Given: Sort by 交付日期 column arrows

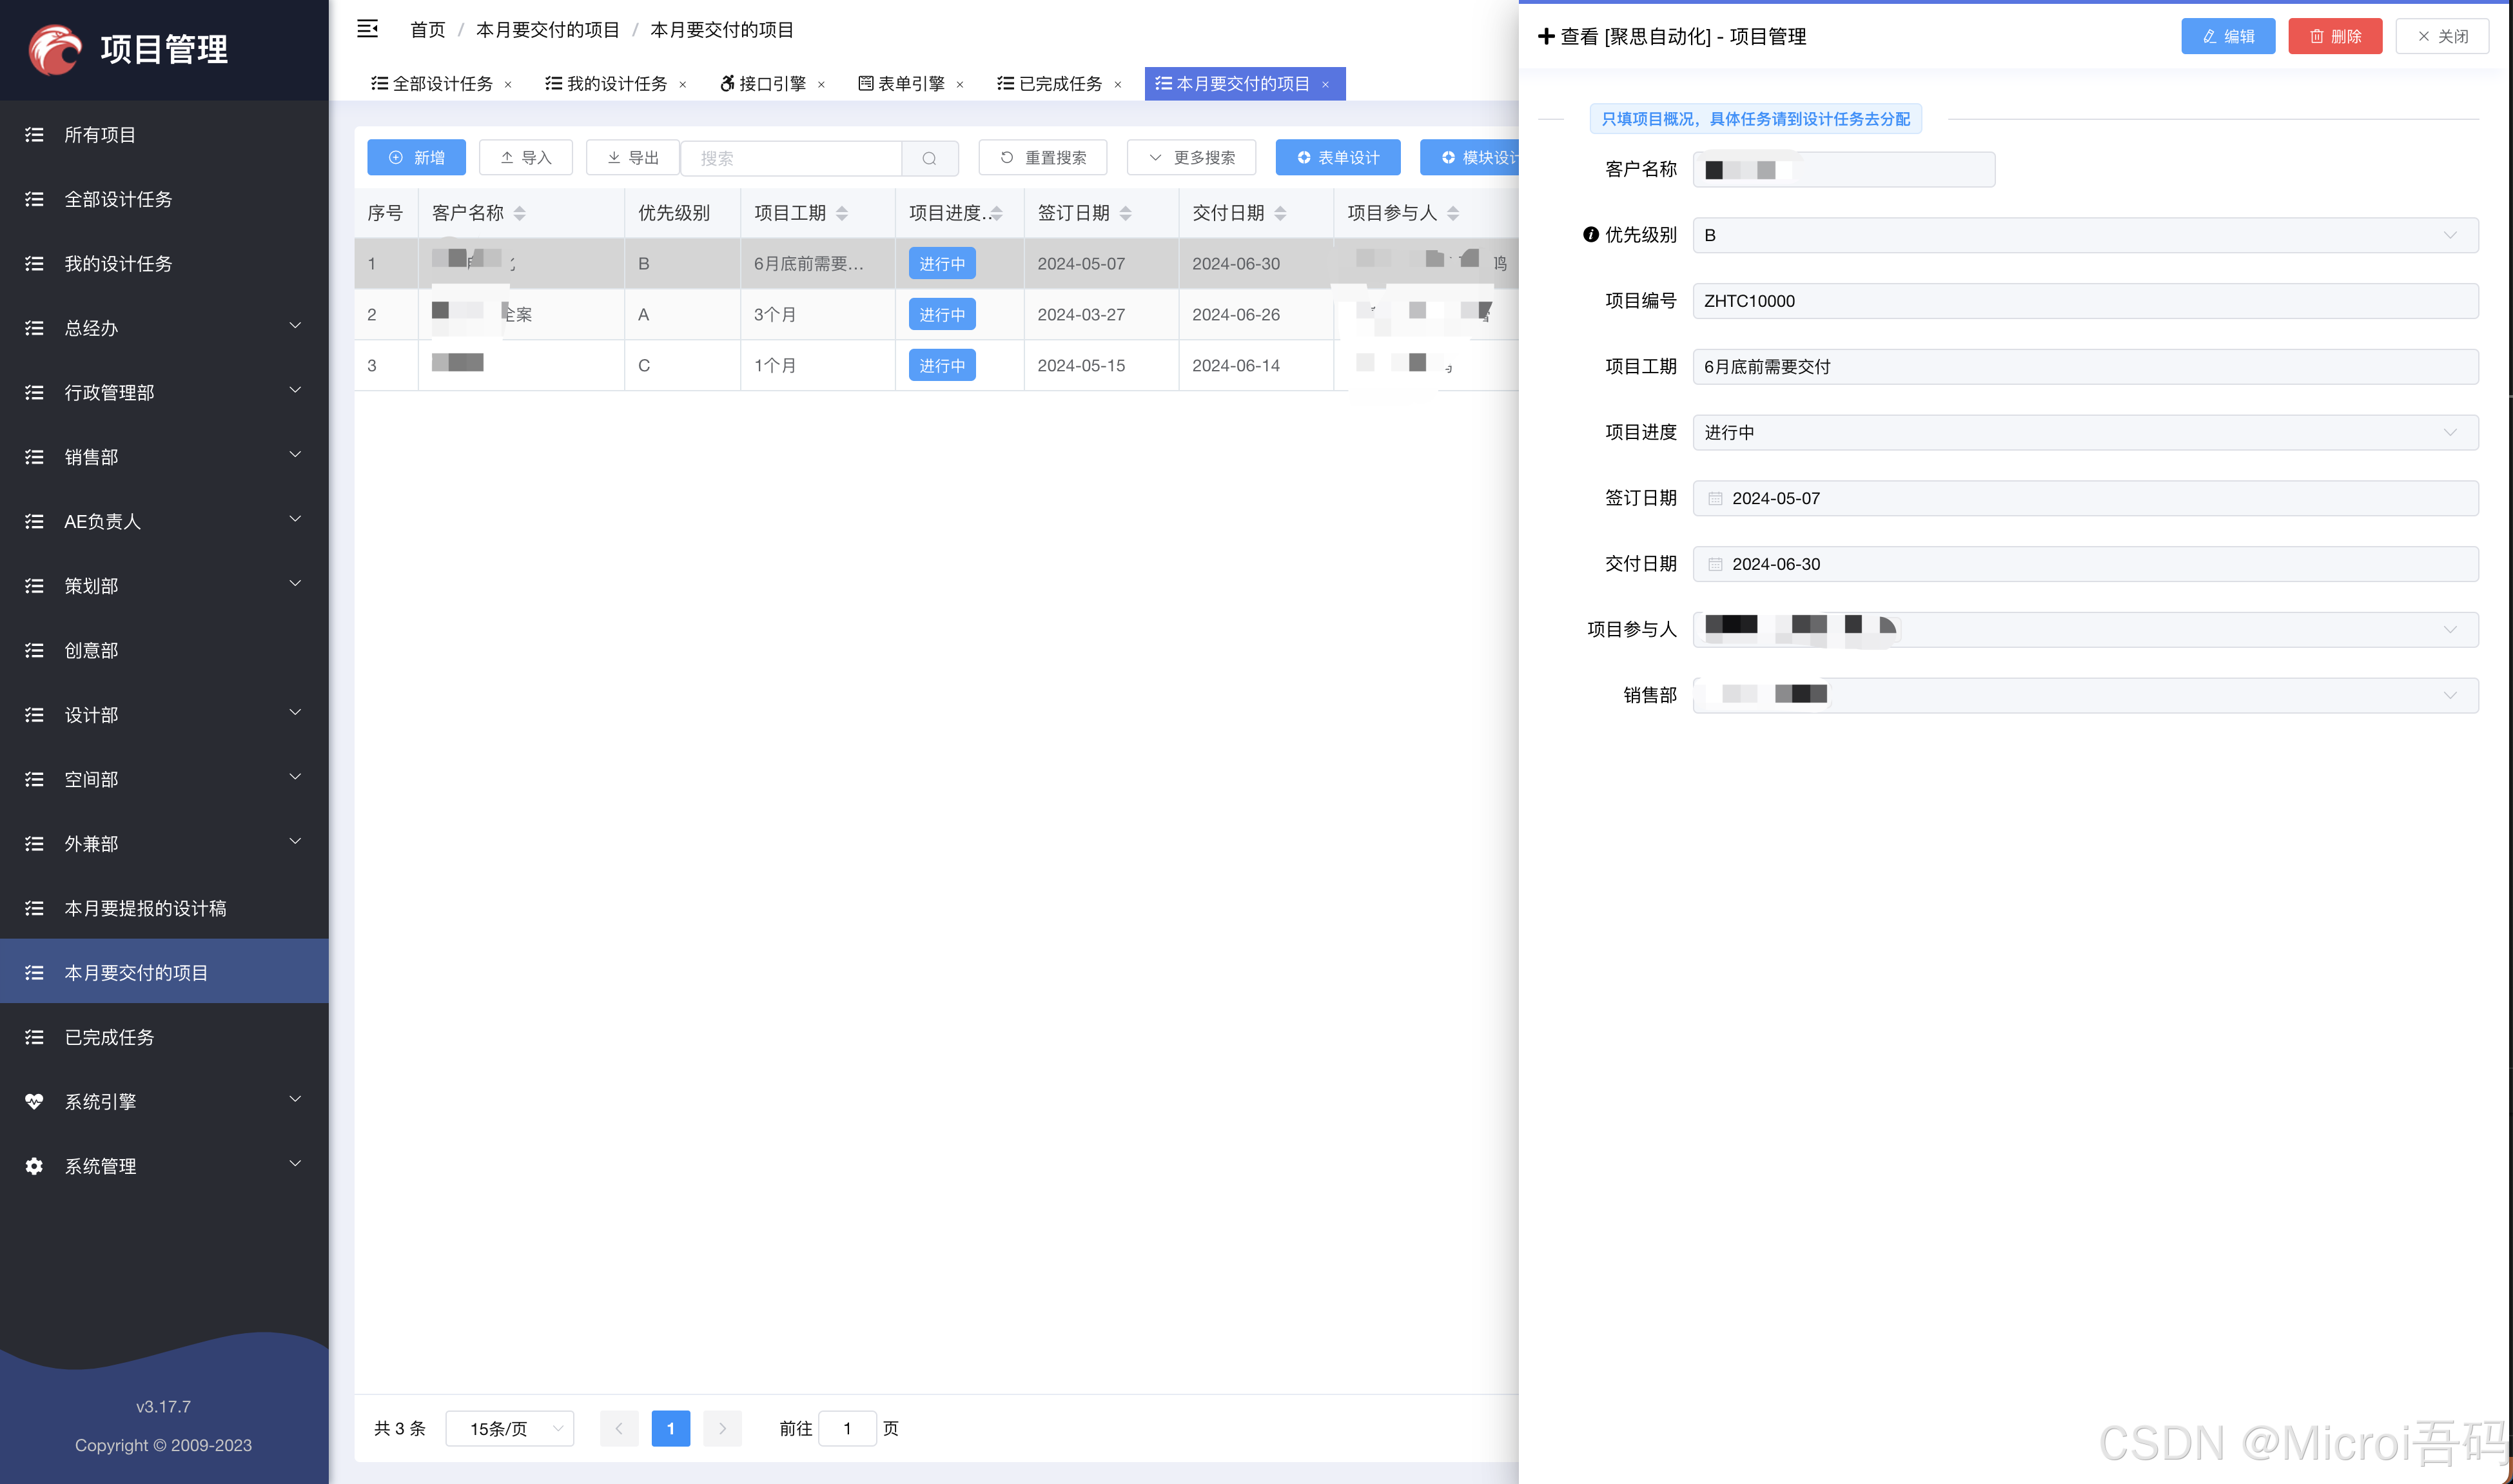Looking at the screenshot, I should 1280,213.
